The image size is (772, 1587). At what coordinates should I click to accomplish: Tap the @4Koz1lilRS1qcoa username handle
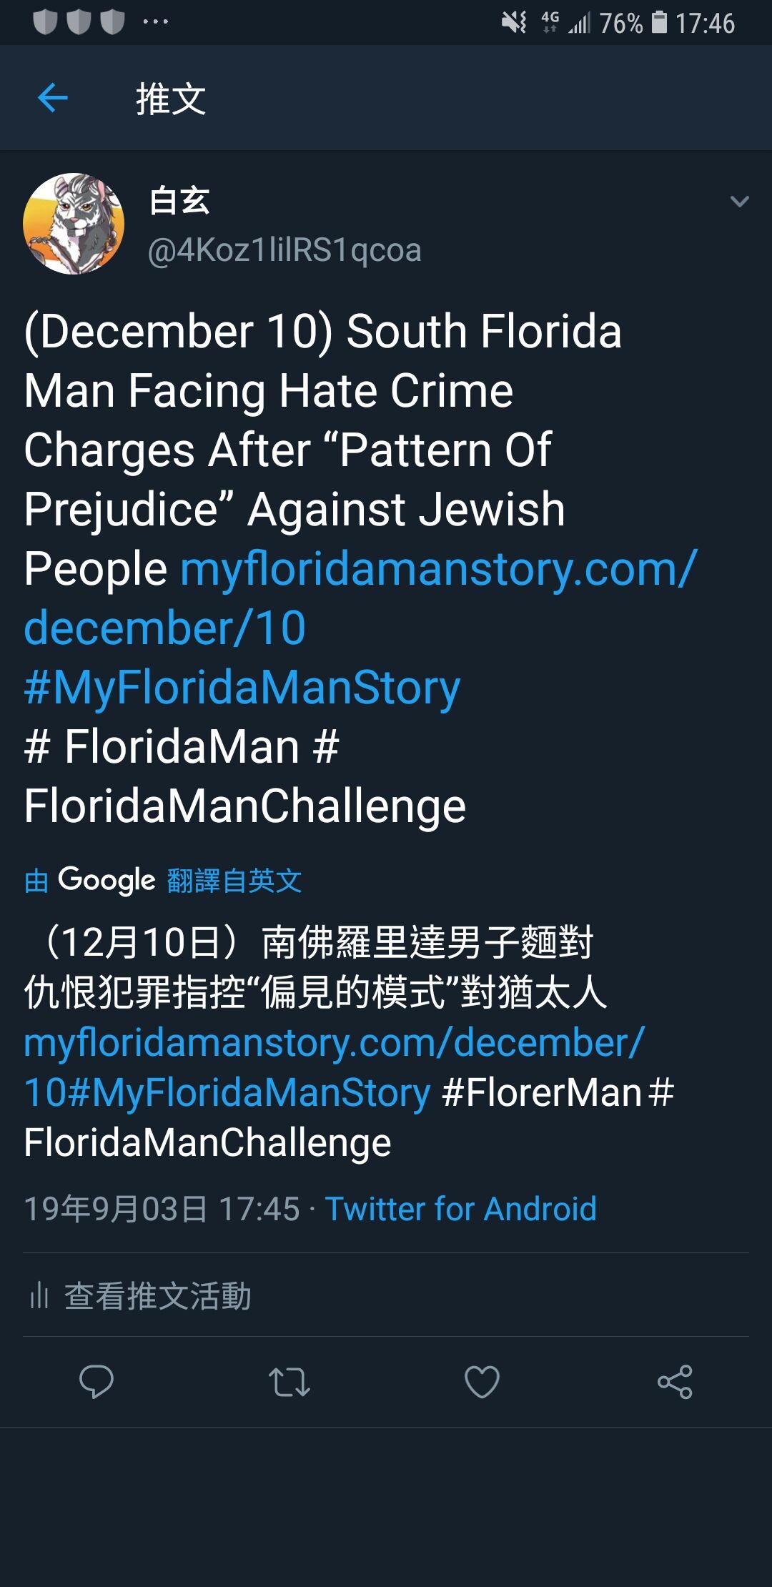(284, 250)
